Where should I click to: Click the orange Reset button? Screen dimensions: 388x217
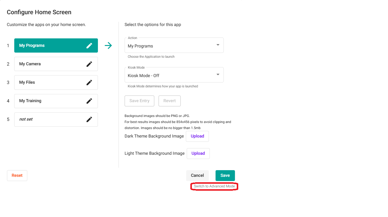[17, 176]
